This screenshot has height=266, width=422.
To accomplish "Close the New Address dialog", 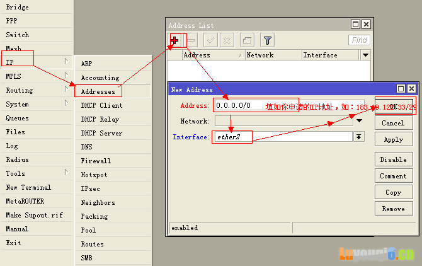I will point(411,89).
